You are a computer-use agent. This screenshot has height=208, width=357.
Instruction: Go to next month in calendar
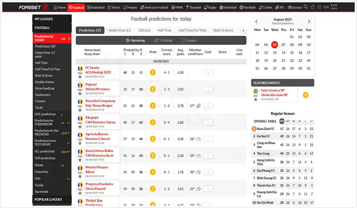click(309, 21)
